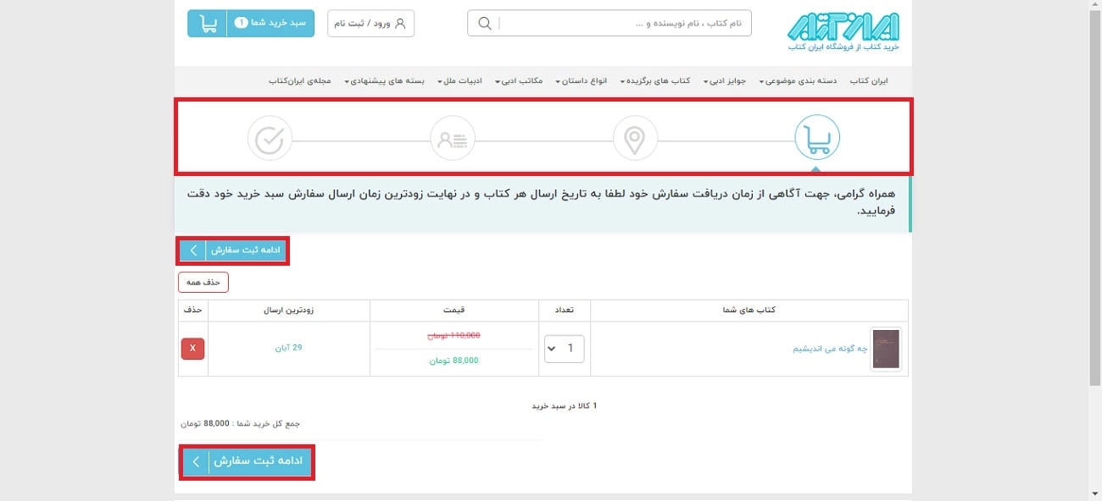
Task: Click the Iran Ketab logo
Action: 848,30
